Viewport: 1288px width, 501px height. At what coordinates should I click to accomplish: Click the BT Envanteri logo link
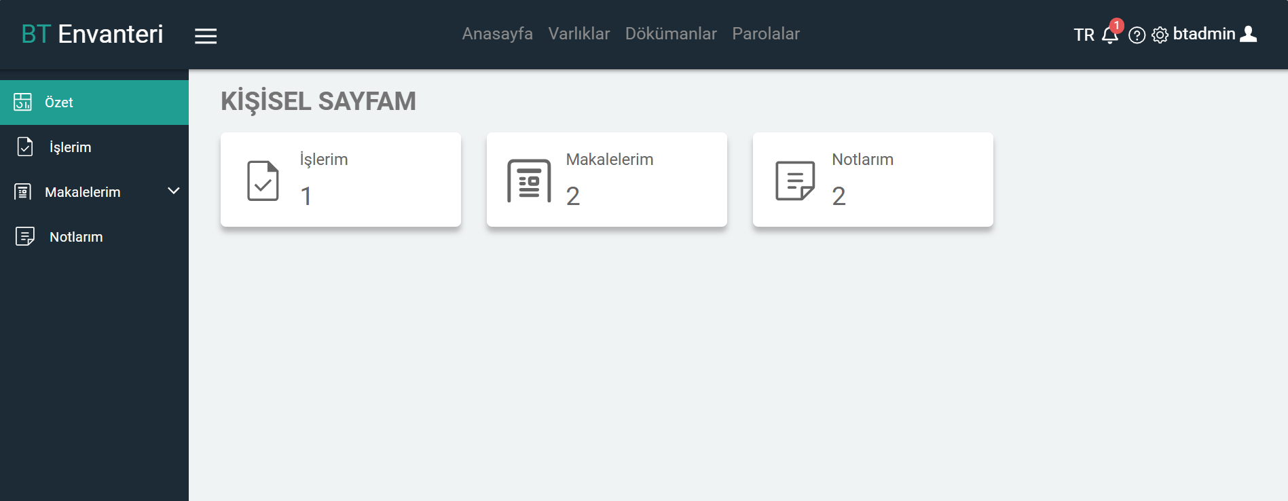(92, 34)
